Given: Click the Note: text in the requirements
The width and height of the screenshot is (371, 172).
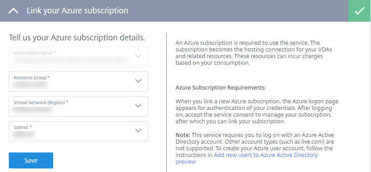Looking at the screenshot, I should tap(183, 135).
